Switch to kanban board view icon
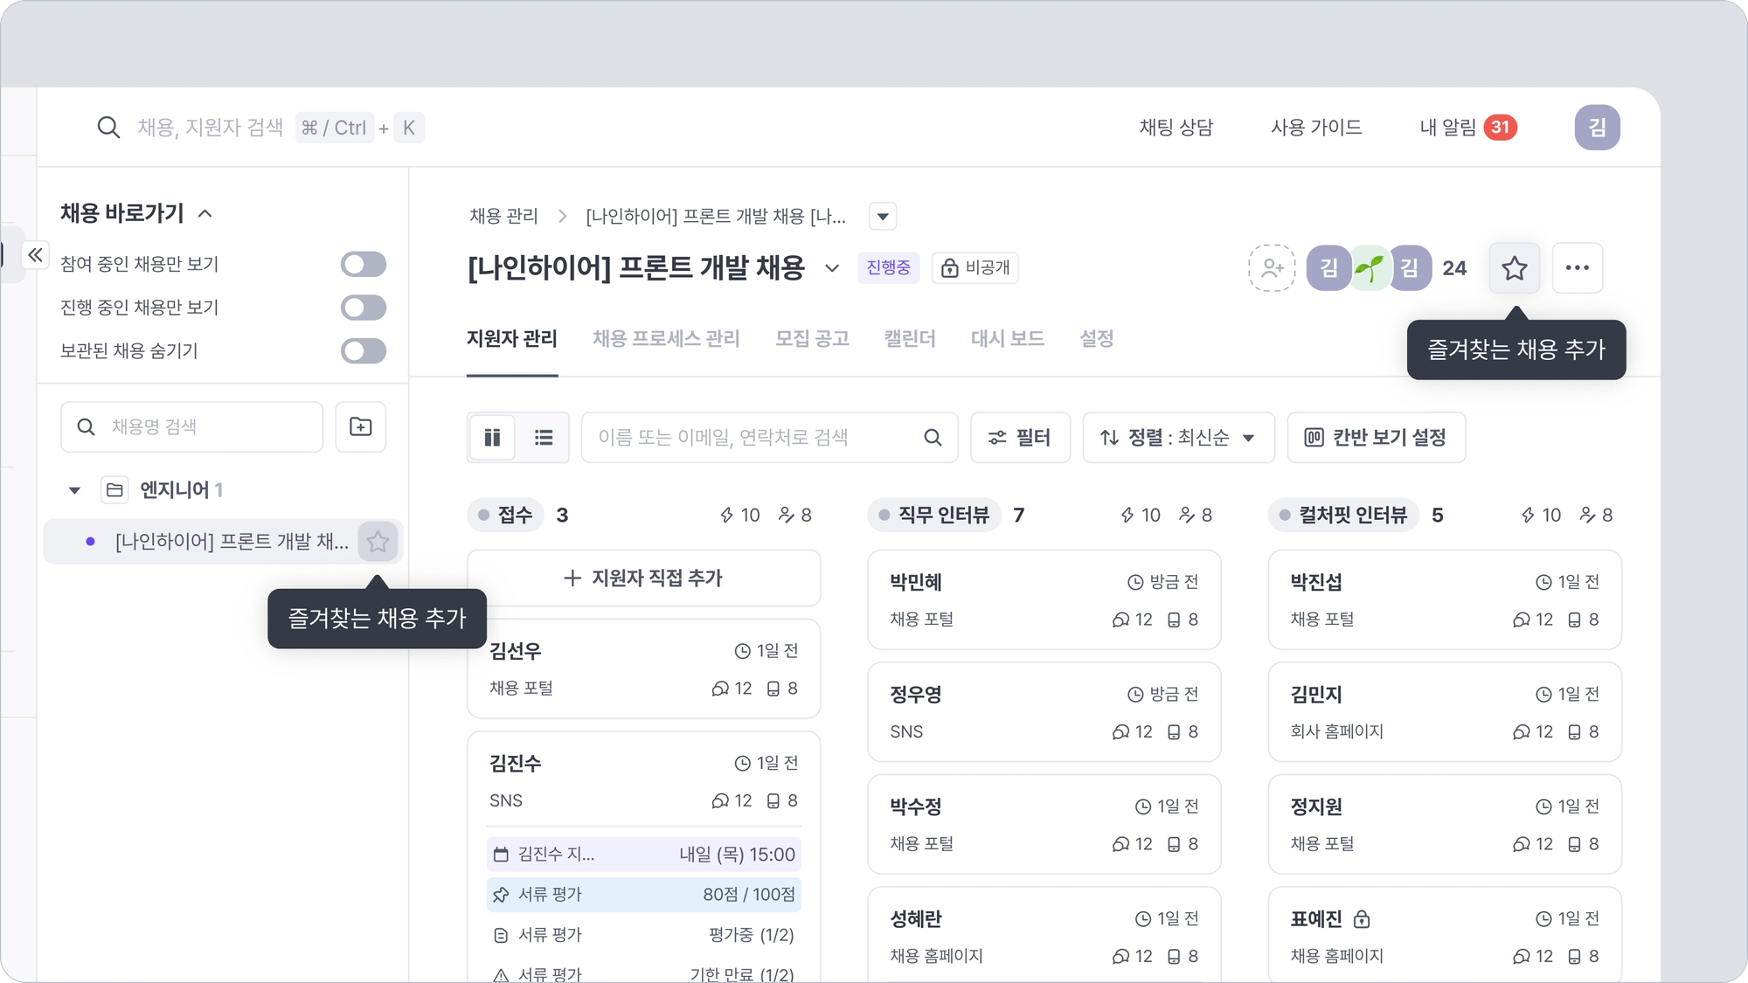Screen dimensions: 1748x983 point(492,437)
